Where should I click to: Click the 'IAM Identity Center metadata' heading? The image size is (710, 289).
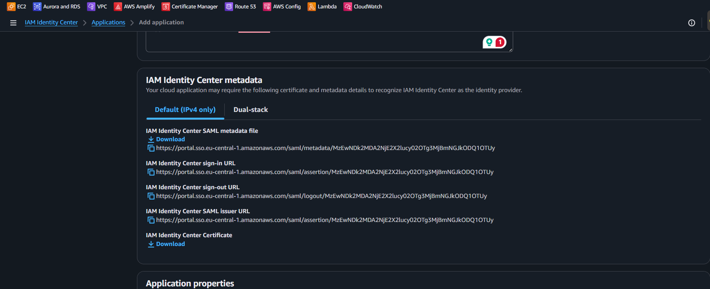point(204,80)
